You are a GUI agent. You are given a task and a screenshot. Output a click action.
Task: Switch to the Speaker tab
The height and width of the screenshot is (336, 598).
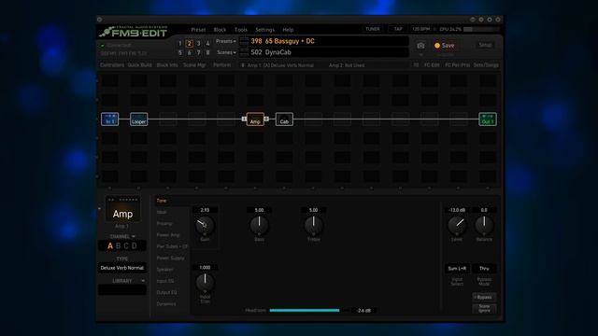164,270
